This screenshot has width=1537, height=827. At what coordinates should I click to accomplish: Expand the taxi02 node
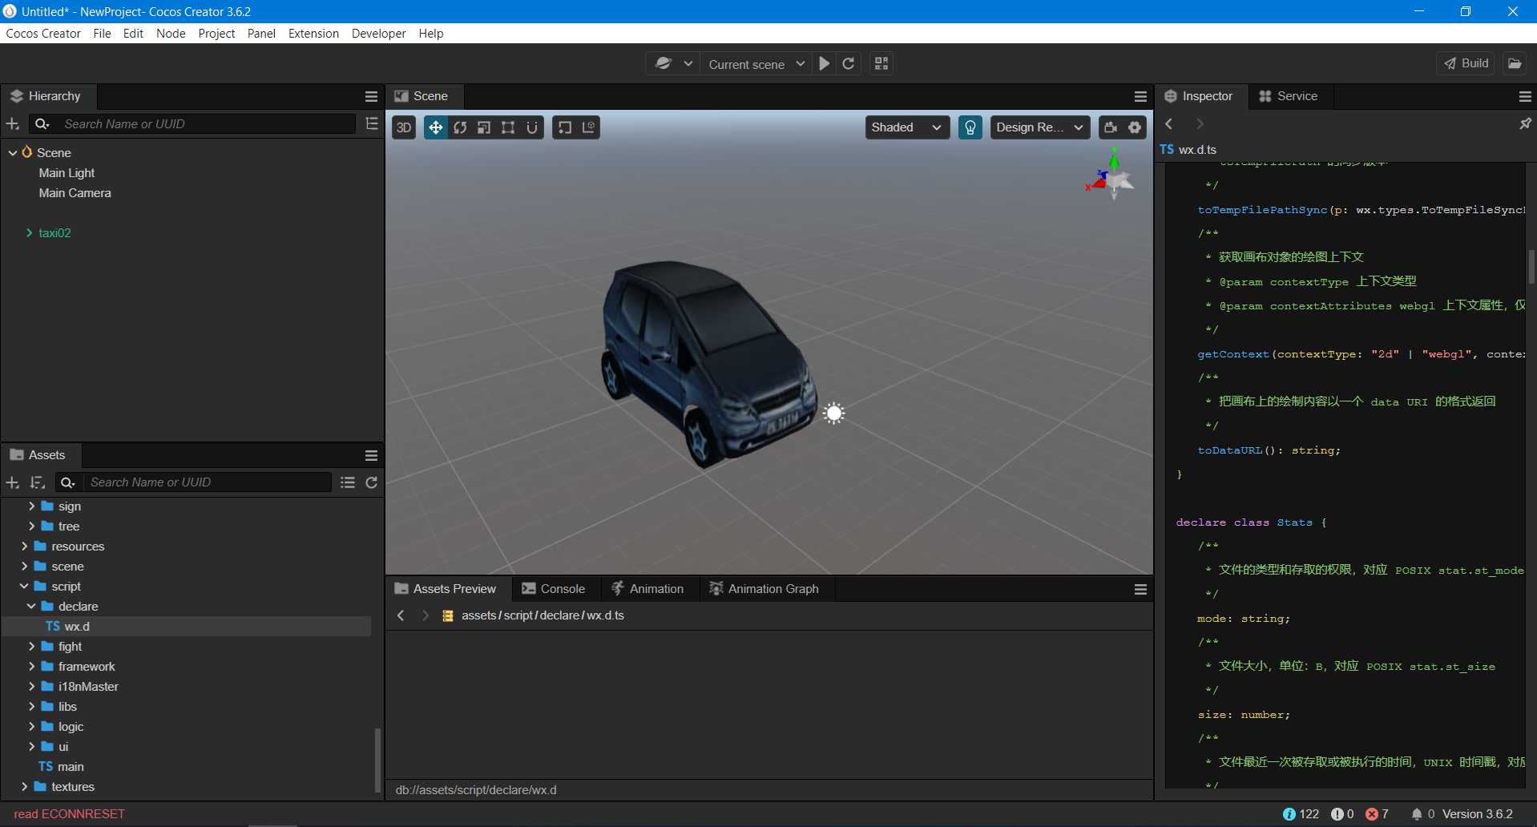coord(30,233)
